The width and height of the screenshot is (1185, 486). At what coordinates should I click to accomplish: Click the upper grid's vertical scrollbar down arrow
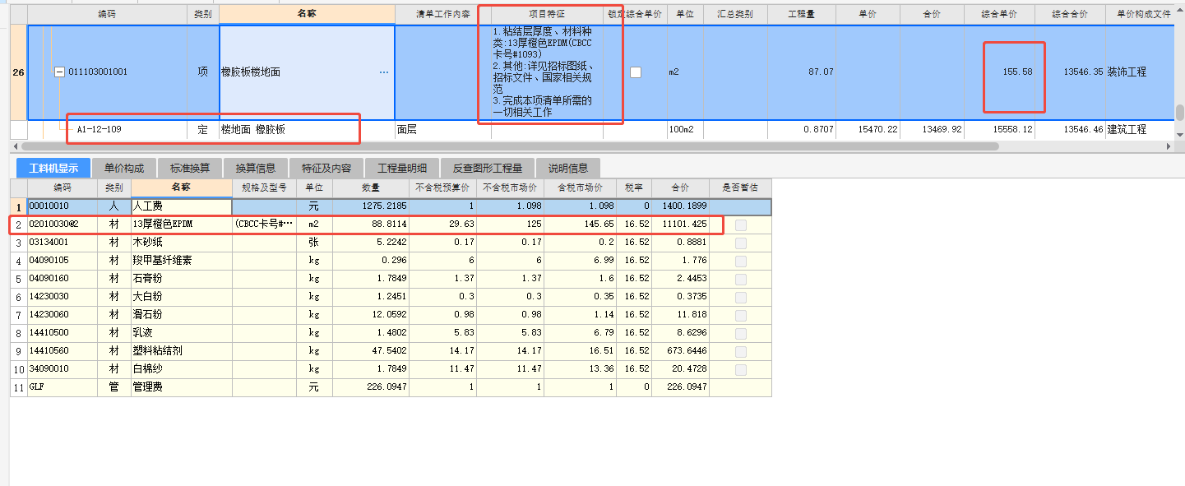coord(1179,135)
